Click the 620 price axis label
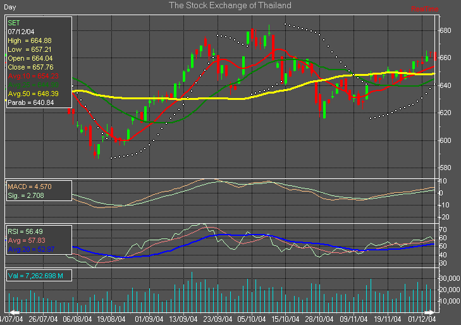Screen dimensions: 461x325 (445, 113)
